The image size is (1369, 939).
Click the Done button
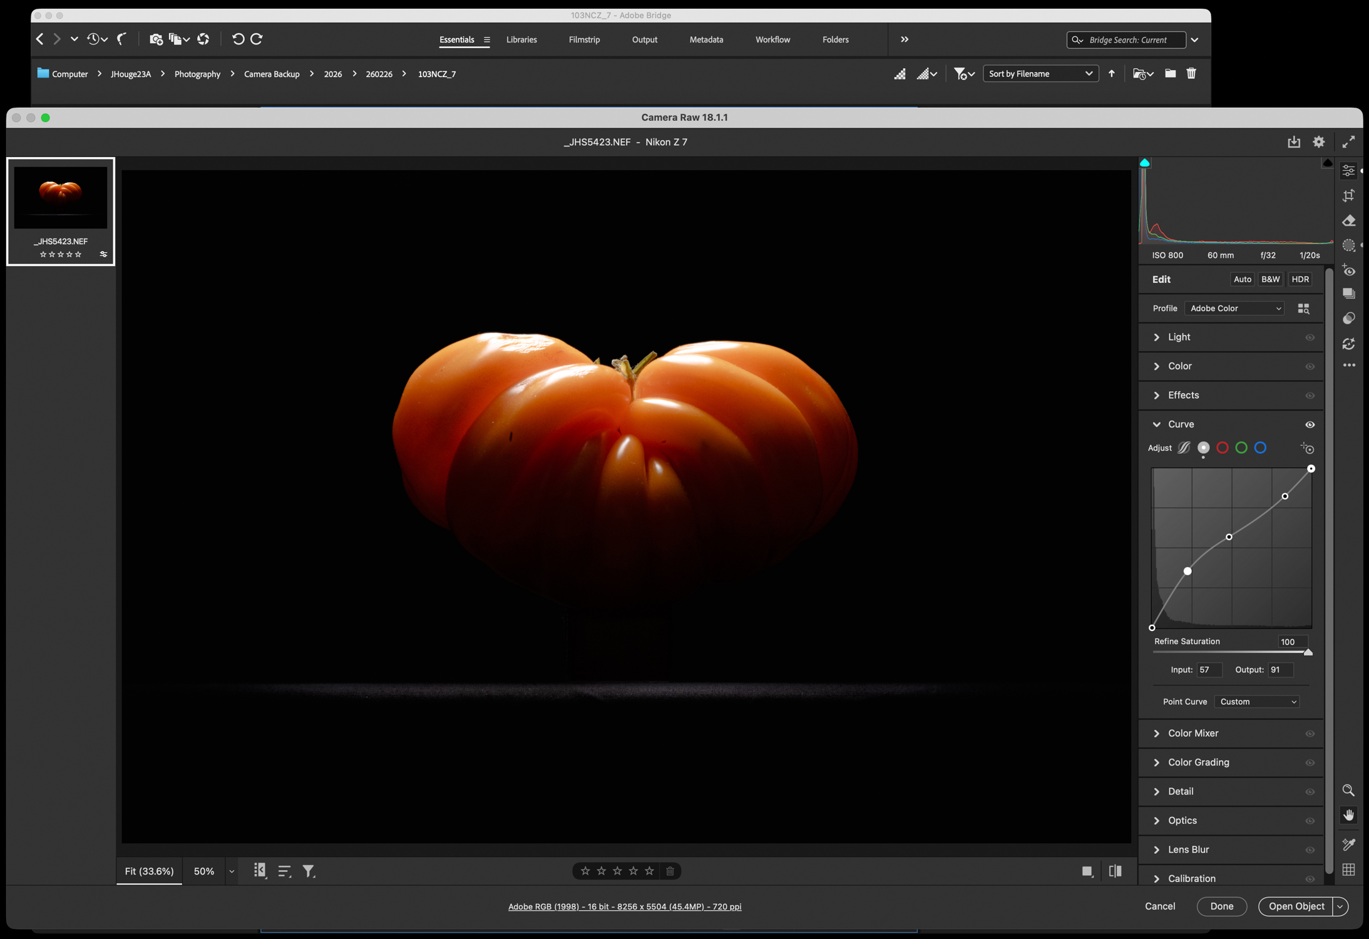tap(1221, 906)
